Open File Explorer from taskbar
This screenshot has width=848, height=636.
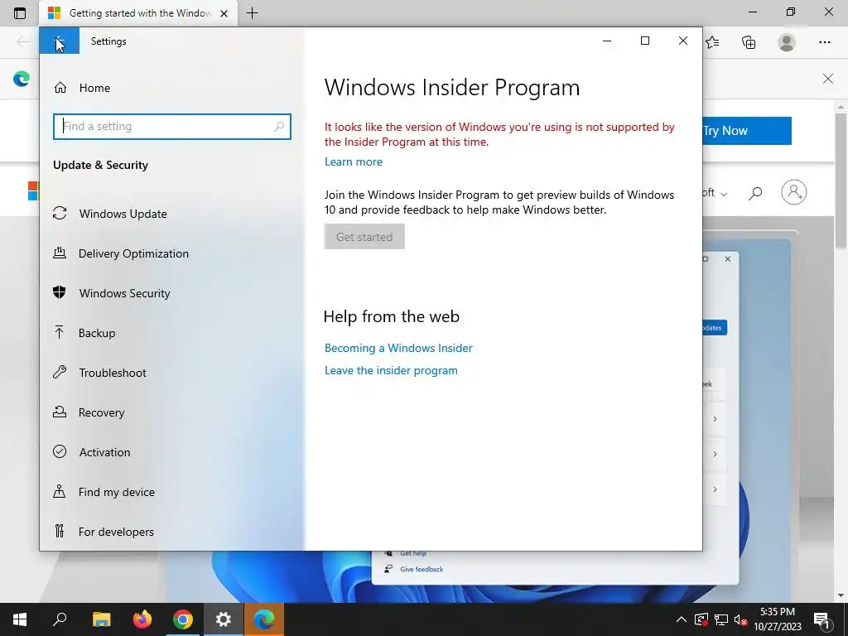(101, 619)
